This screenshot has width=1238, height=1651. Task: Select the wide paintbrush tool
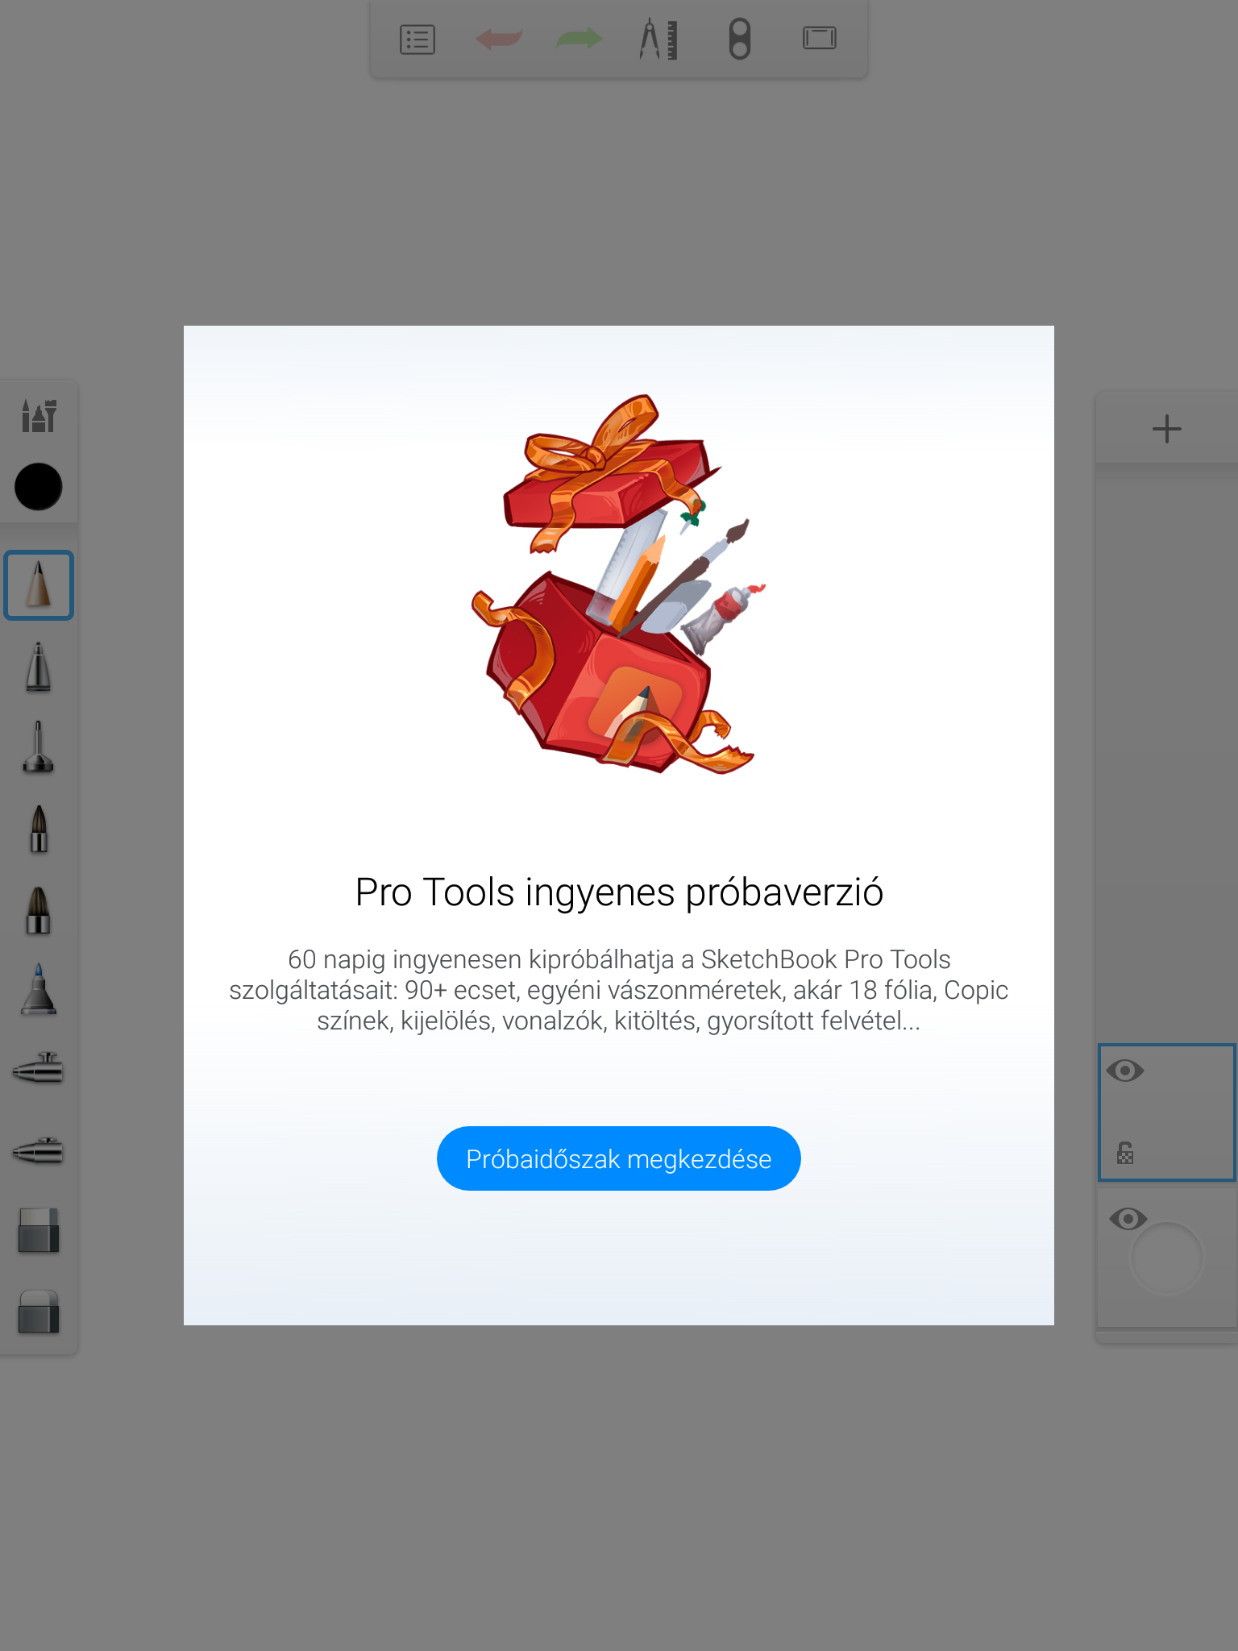tap(39, 910)
